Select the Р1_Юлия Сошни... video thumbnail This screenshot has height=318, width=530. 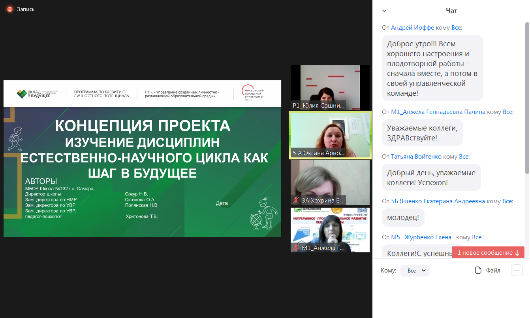pos(330,87)
